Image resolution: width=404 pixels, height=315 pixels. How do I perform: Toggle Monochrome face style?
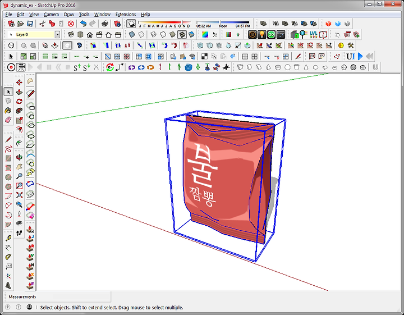point(191,35)
